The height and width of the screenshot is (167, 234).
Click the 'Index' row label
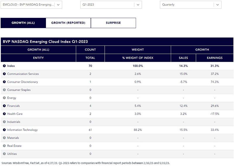[x=11, y=66]
